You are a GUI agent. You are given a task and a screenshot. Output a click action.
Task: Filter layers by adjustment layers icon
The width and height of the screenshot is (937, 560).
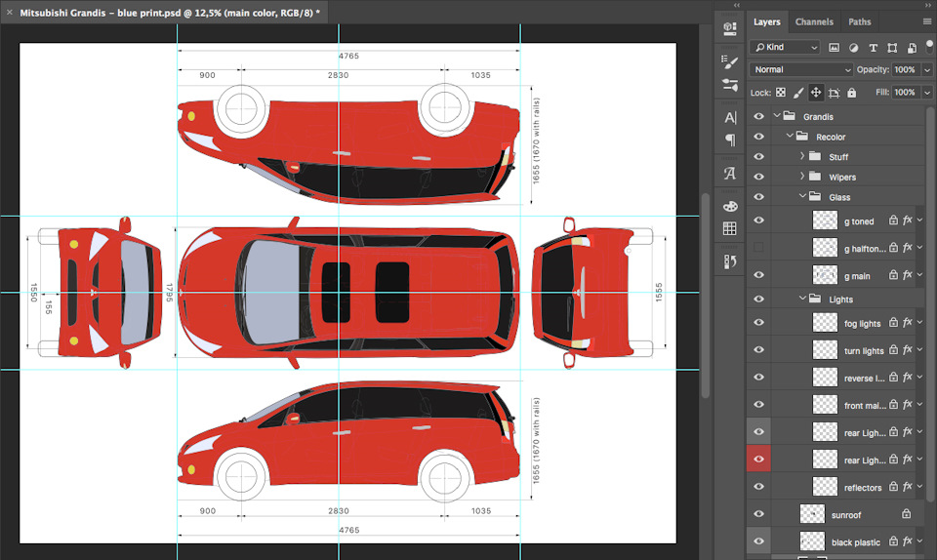pos(853,47)
